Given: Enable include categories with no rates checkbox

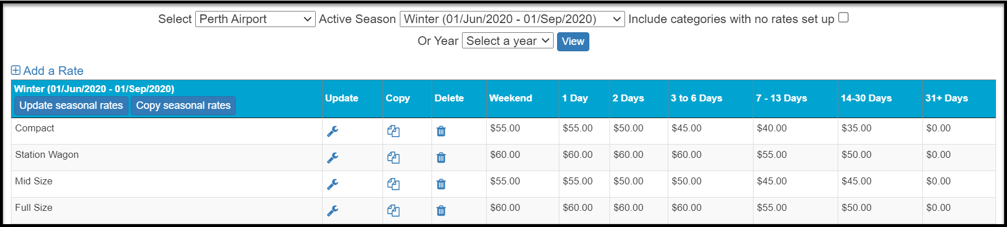Looking at the screenshot, I should (x=843, y=18).
